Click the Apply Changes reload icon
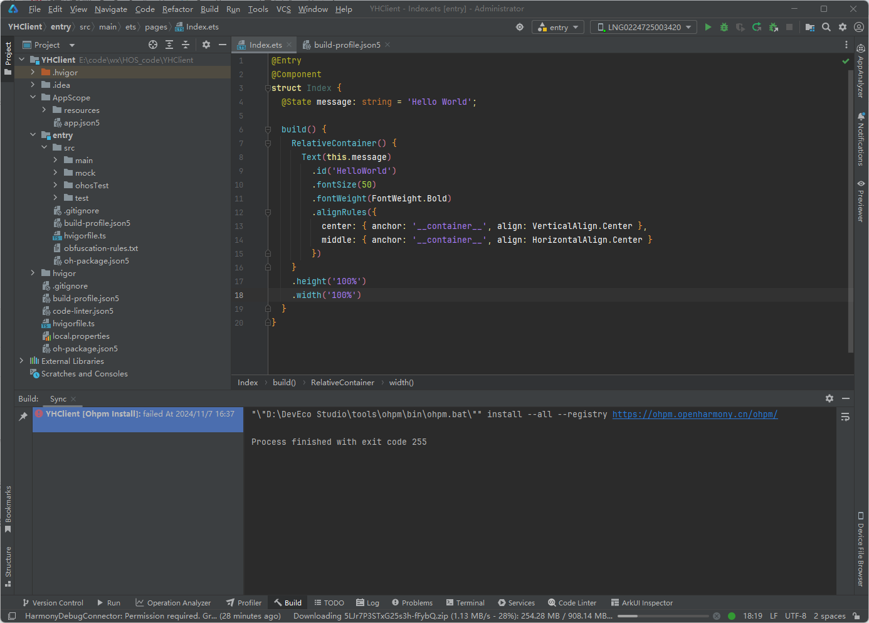 [x=757, y=27]
